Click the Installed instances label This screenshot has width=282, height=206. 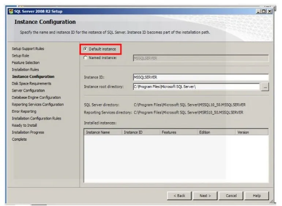[100, 123]
